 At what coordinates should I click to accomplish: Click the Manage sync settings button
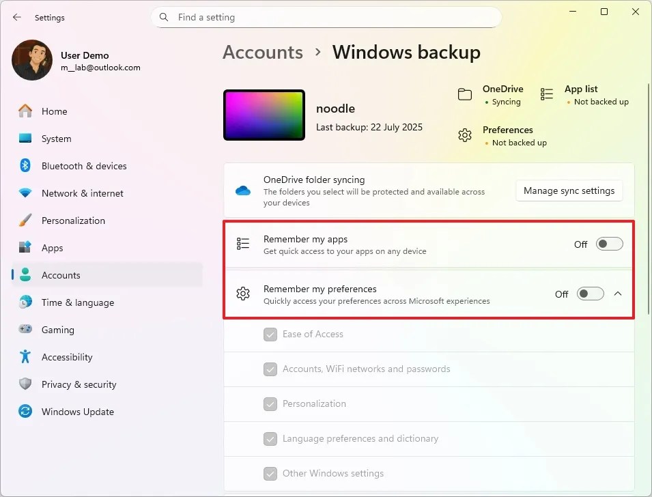coord(569,190)
